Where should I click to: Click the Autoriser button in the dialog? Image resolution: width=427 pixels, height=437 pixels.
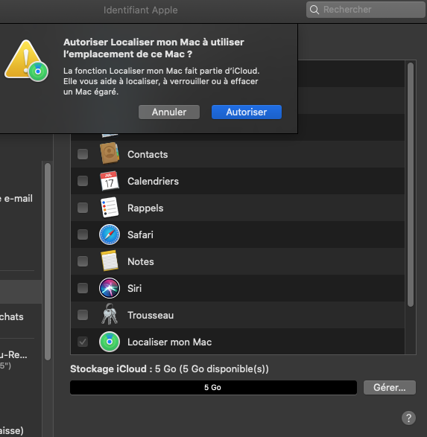coord(246,112)
